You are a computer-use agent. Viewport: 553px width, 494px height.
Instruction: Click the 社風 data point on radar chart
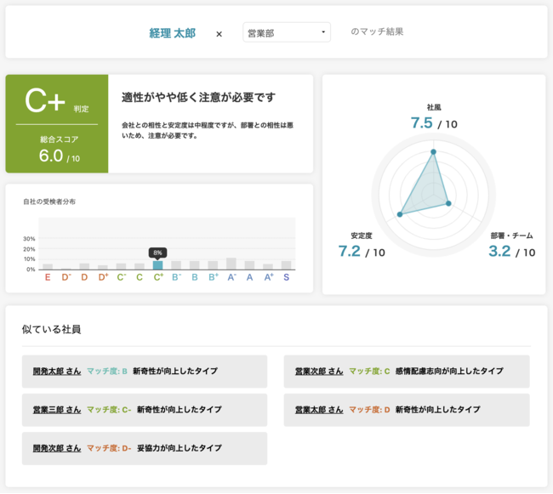pyautogui.click(x=433, y=152)
